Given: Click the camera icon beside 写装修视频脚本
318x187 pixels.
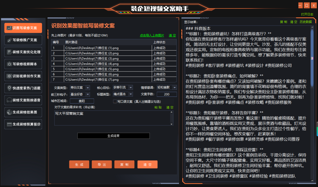Looking at the screenshot, I should (x=9, y=64).
